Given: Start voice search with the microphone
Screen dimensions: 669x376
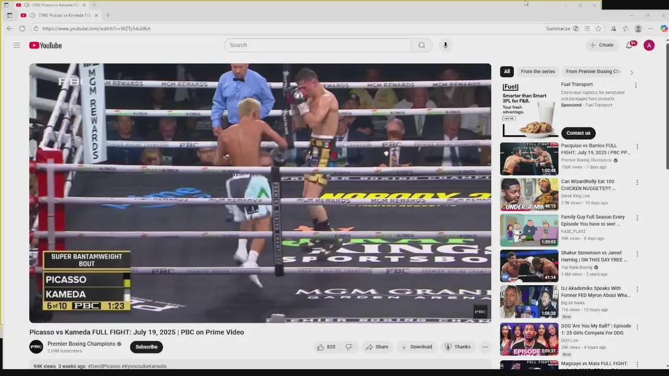Looking at the screenshot, I should pyautogui.click(x=445, y=45).
